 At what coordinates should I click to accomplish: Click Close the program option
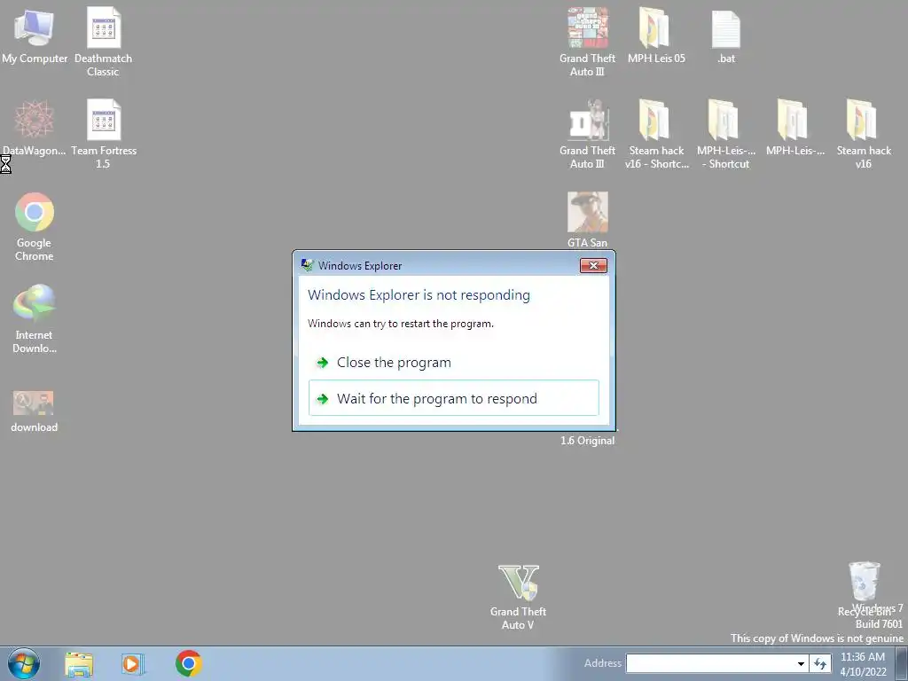coord(453,363)
